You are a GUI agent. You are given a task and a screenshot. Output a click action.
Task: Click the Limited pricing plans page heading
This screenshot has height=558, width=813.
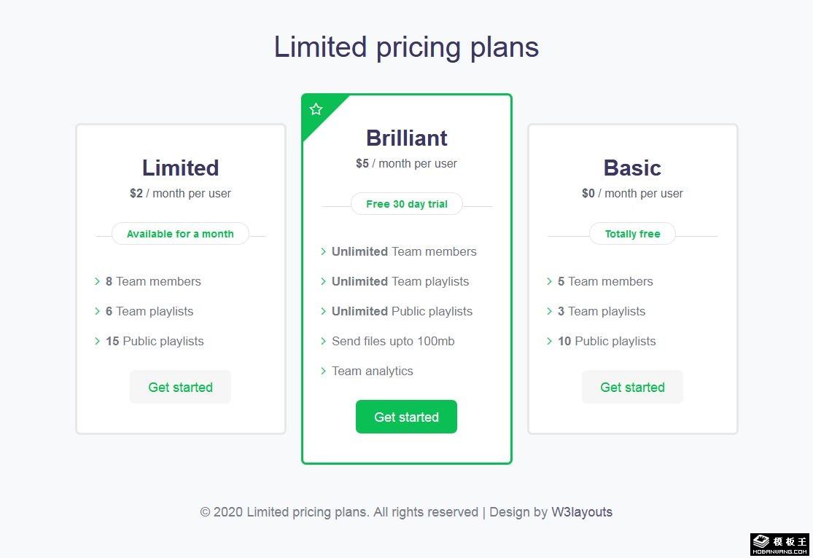406,47
